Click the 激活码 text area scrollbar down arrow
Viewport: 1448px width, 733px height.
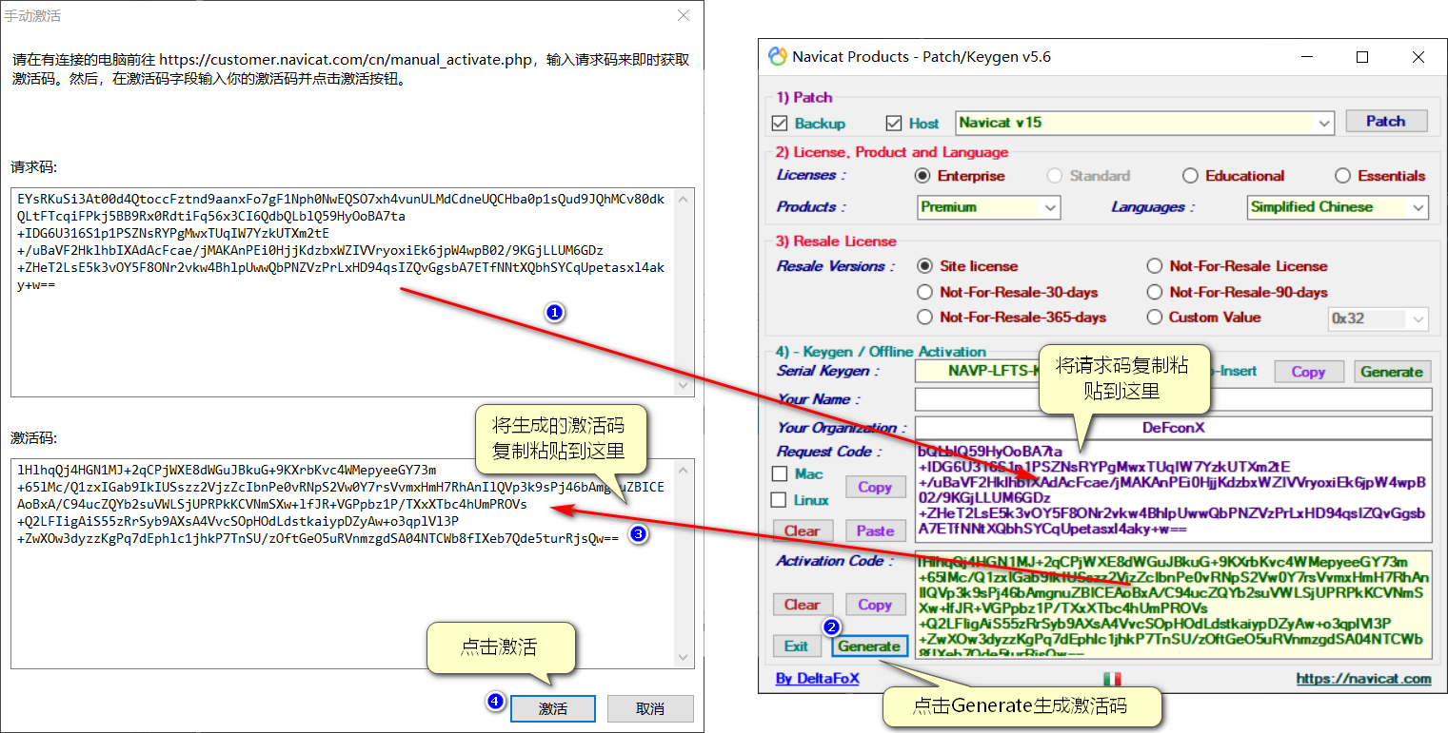coord(684,658)
